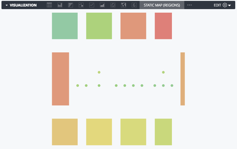The image size is (237, 149).
Task: Open the Static Map (Regions) tab
Action: tap(162, 5)
